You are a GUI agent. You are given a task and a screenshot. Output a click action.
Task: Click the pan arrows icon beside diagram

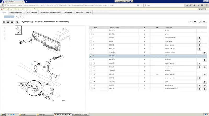point(5,38)
